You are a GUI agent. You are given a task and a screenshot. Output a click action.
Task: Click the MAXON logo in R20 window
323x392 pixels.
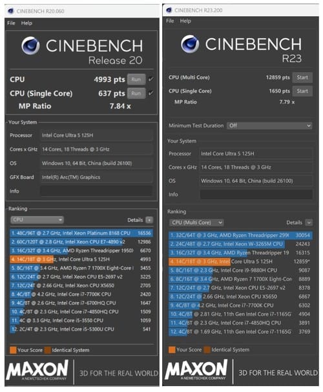[37, 370]
